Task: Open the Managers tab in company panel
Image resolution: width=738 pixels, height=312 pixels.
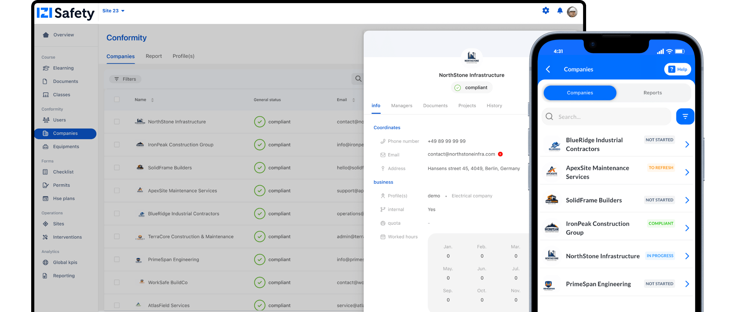Action: pyautogui.click(x=401, y=106)
